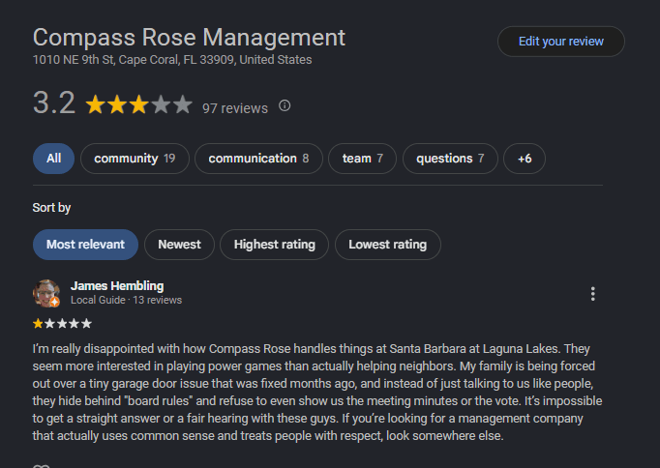
Task: Click the overall star rating icons
Action: point(139,104)
